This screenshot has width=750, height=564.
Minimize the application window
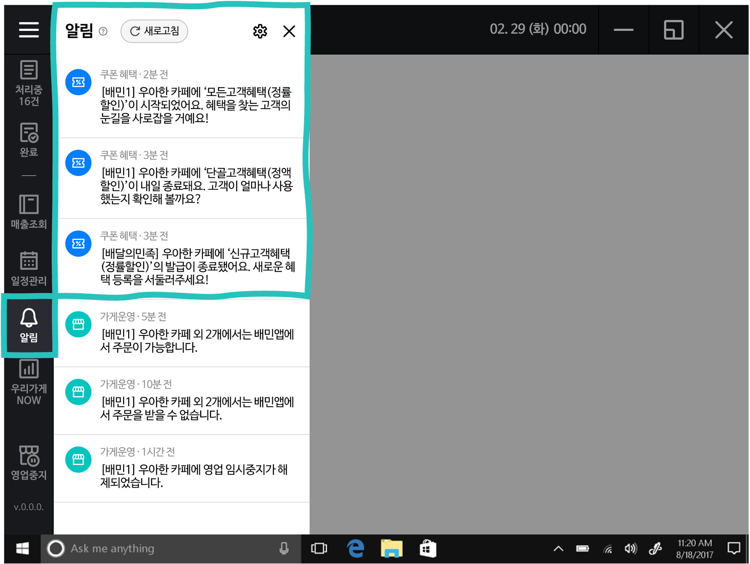click(624, 30)
